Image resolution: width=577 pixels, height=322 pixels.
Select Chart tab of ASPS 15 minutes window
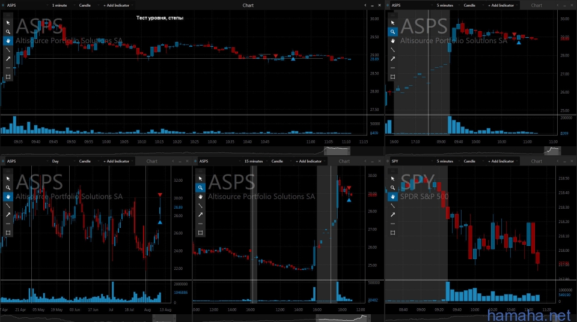coord(344,161)
